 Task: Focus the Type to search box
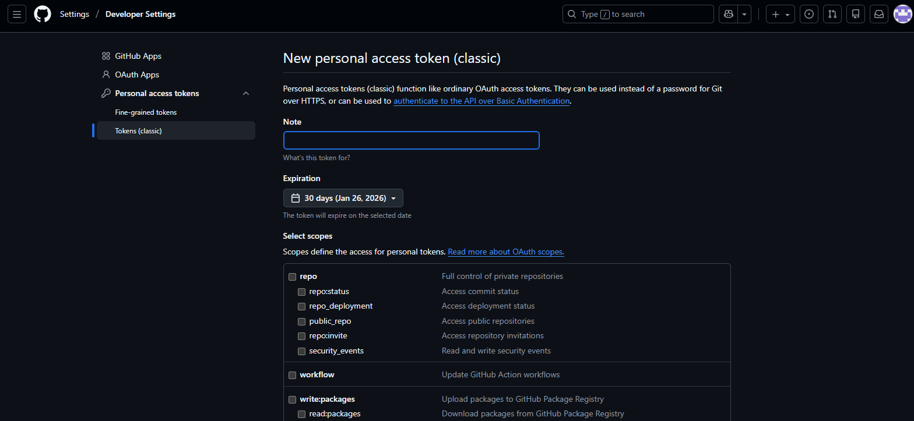(638, 14)
